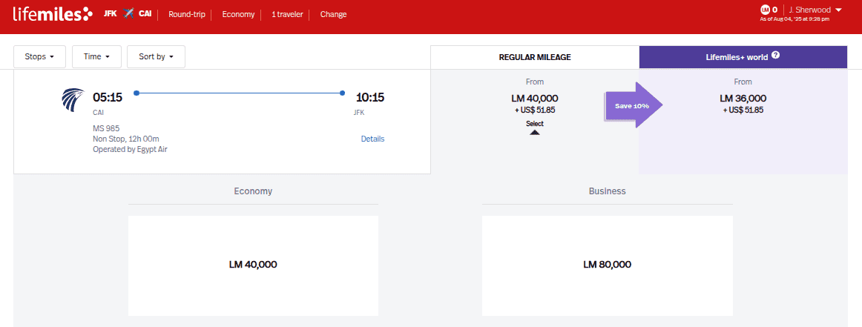The image size is (862, 327).
Task: Click the Lifemiles+ LM 36,000 price
Action: pos(743,99)
